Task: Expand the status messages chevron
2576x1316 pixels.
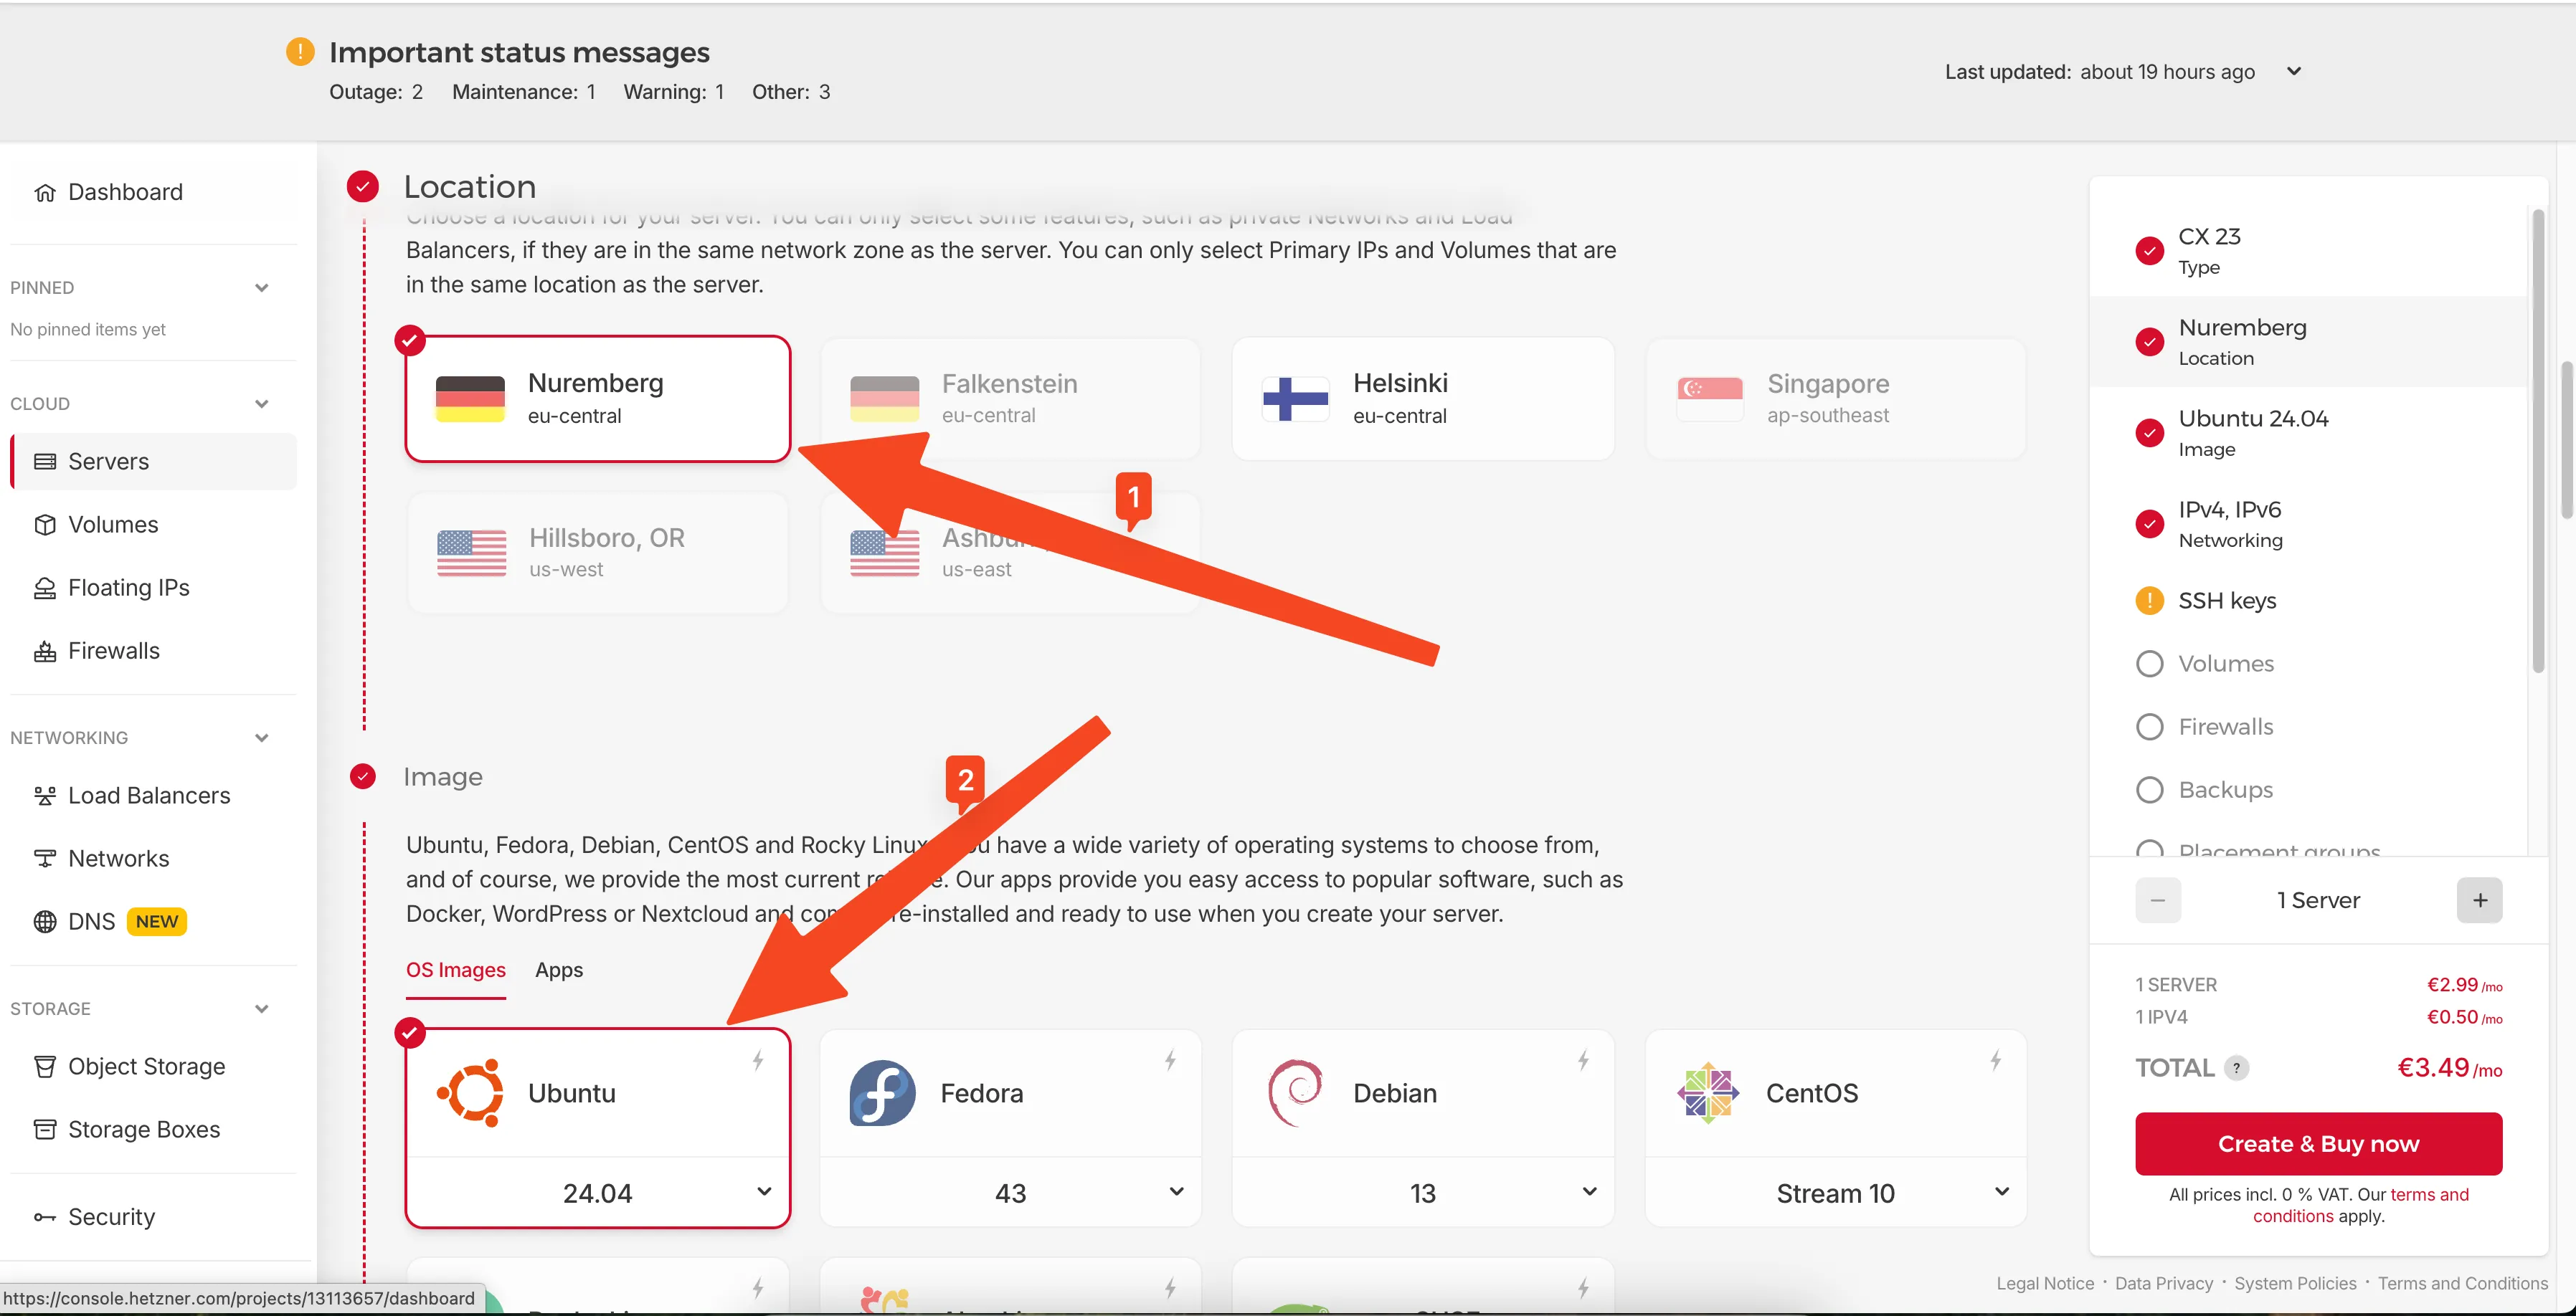Action: (2294, 71)
